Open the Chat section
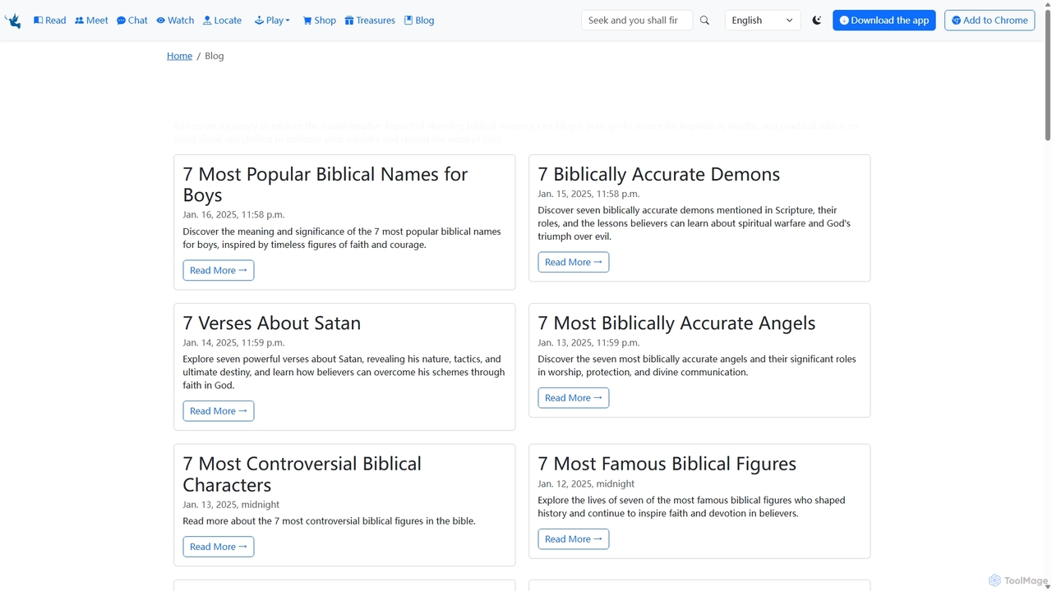 coord(132,21)
